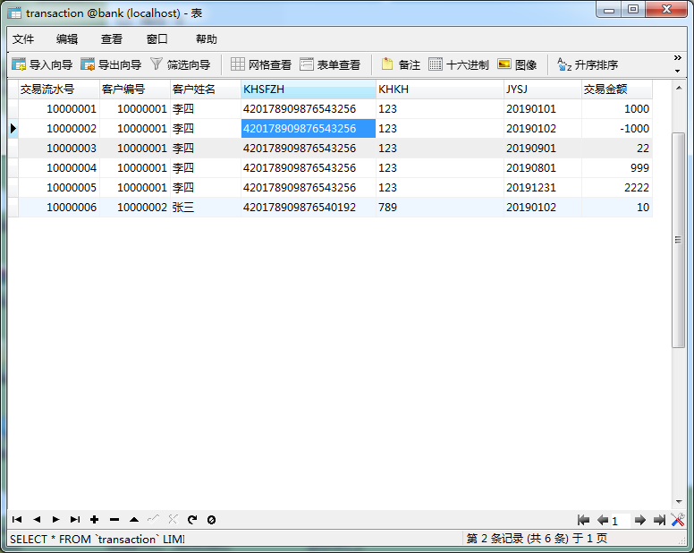Screen dimensions: 694x553
Task: Select row marker for record 10000002
Action: (13, 128)
